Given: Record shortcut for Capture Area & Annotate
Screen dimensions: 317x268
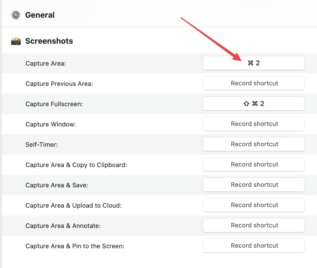Looking at the screenshot, I should 253,225.
